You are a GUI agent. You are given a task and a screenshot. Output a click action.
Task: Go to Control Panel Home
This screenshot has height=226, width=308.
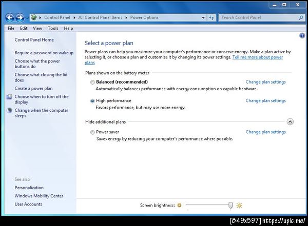point(34,40)
